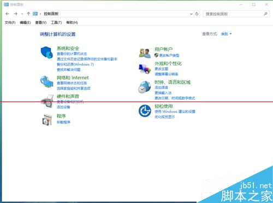The image size is (273, 203).
Task: Open the recent locations dropdown arrow
Action: coord(22,14)
